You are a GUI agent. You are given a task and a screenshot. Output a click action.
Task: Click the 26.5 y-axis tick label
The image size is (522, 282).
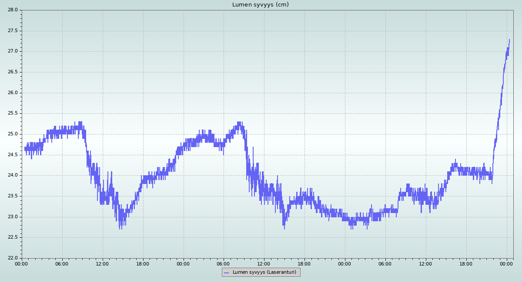tap(13, 72)
